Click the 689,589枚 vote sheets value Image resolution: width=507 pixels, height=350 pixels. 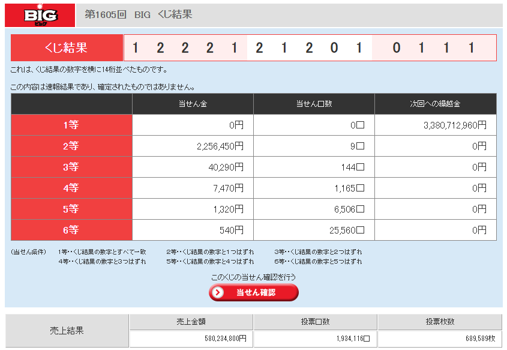477,339
